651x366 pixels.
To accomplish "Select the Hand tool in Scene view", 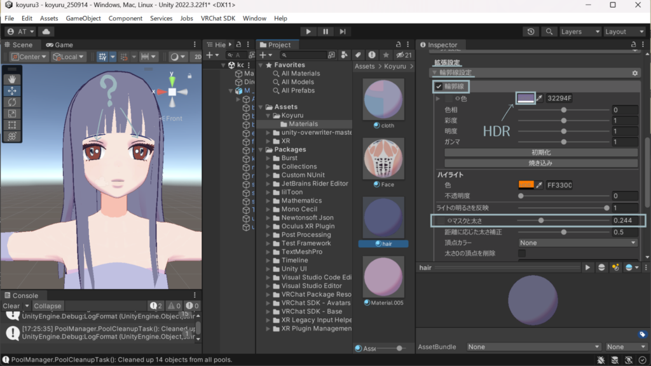I will pyautogui.click(x=13, y=79).
